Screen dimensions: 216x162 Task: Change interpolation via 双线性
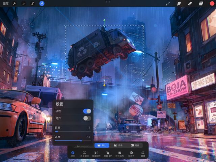131,154
